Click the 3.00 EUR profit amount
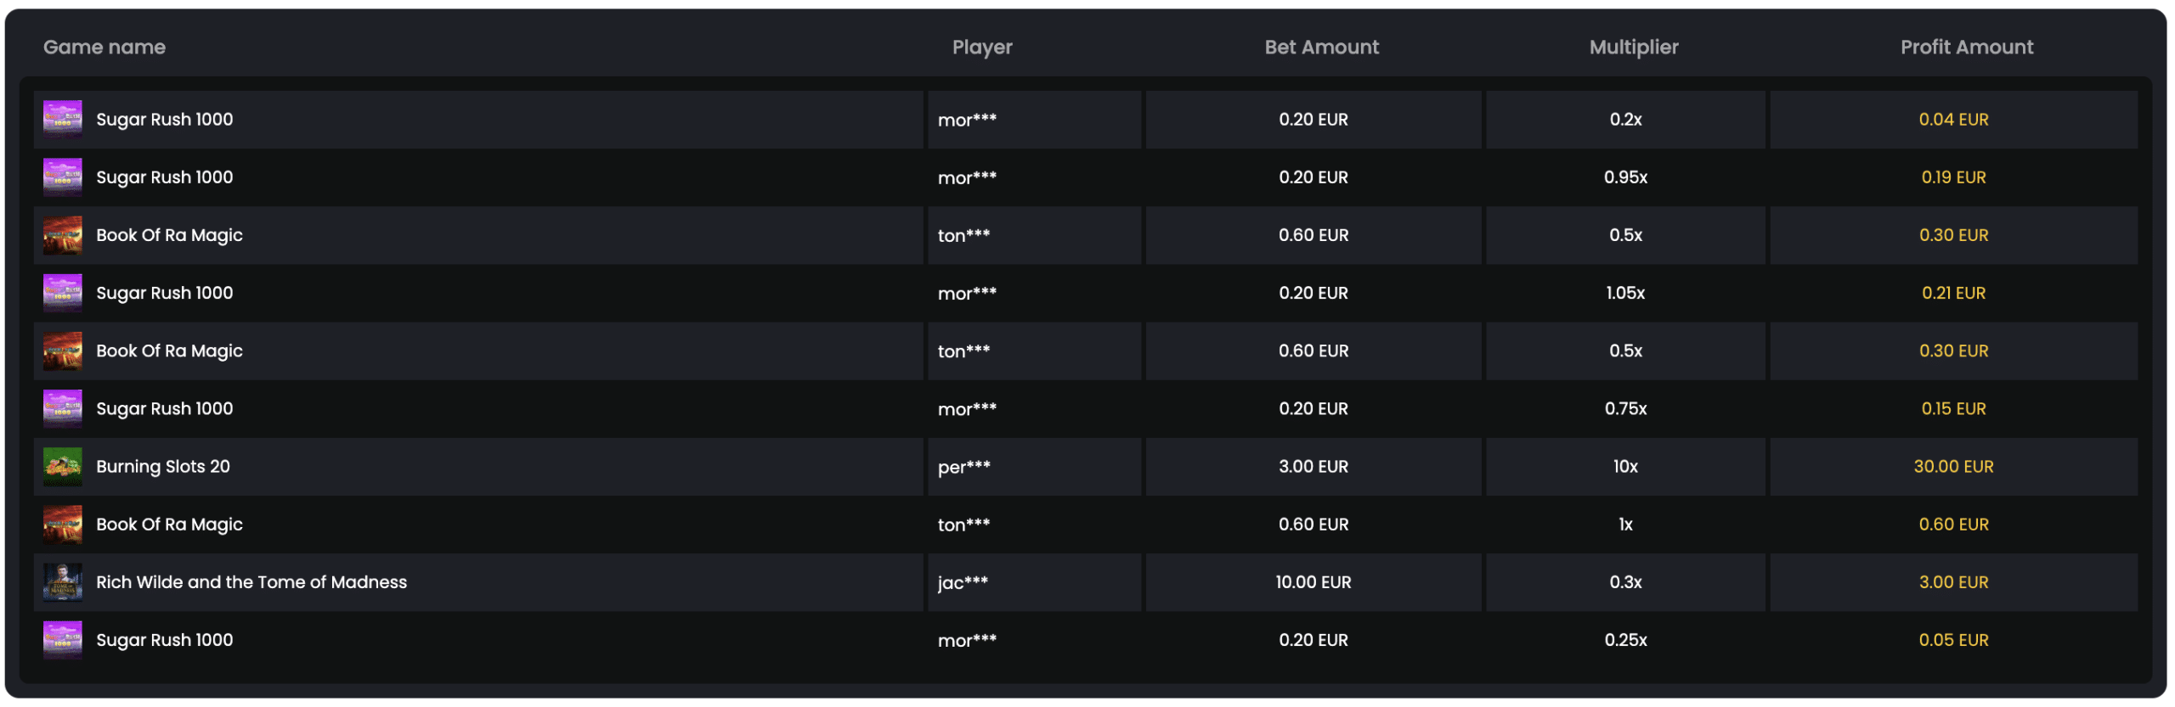This screenshot has width=2175, height=707. [1952, 582]
